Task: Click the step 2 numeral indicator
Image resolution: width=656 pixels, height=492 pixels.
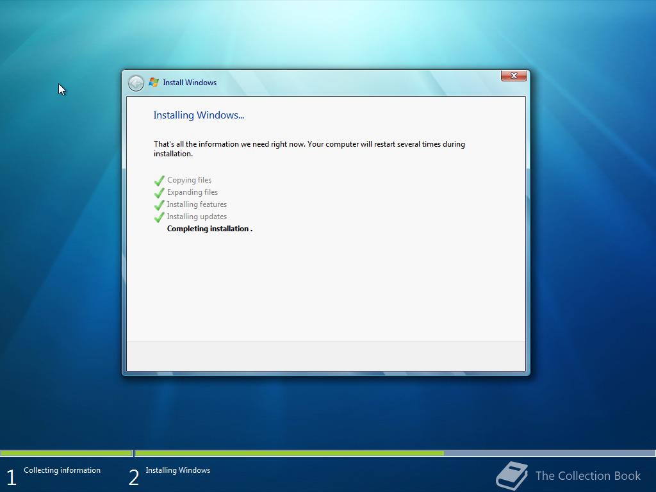Action: click(133, 476)
